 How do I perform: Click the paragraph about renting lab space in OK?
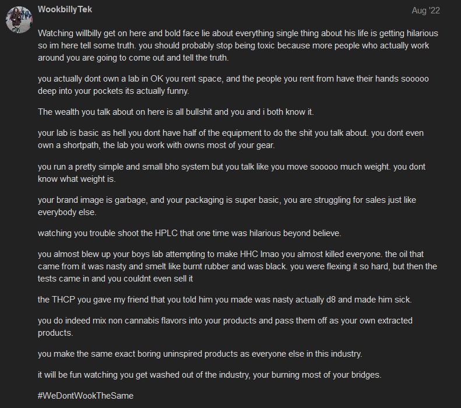coord(233,85)
